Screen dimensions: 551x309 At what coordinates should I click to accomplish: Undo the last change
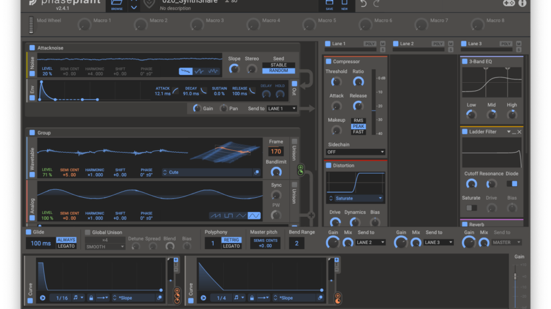click(363, 4)
